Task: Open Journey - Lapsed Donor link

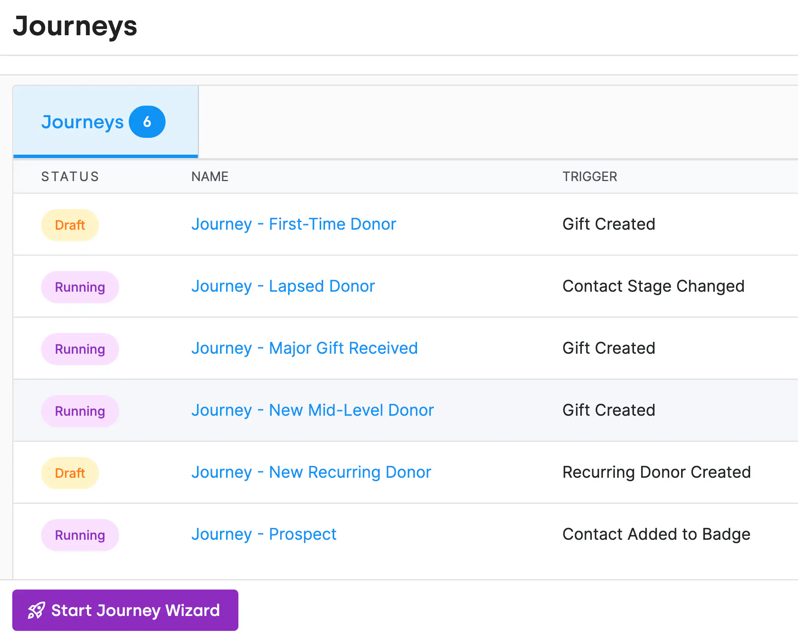Action: [x=283, y=286]
